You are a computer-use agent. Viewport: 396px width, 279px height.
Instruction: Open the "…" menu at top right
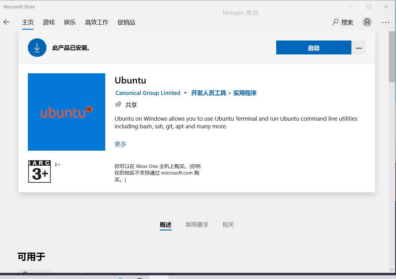[x=385, y=22]
